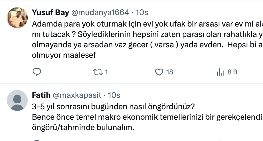This screenshot has height=141, width=263.
Task: Click the text "olmuyor maalesef"
Action: click(64, 55)
